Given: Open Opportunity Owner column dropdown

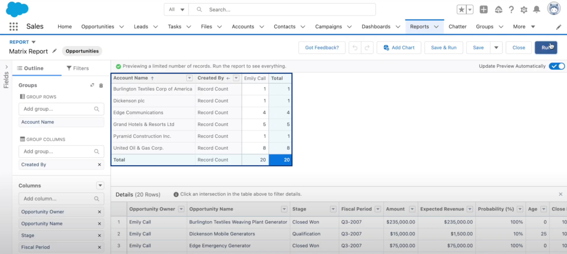Looking at the screenshot, I should pyautogui.click(x=181, y=209).
